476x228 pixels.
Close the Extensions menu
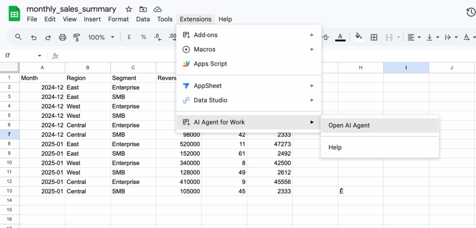(196, 19)
